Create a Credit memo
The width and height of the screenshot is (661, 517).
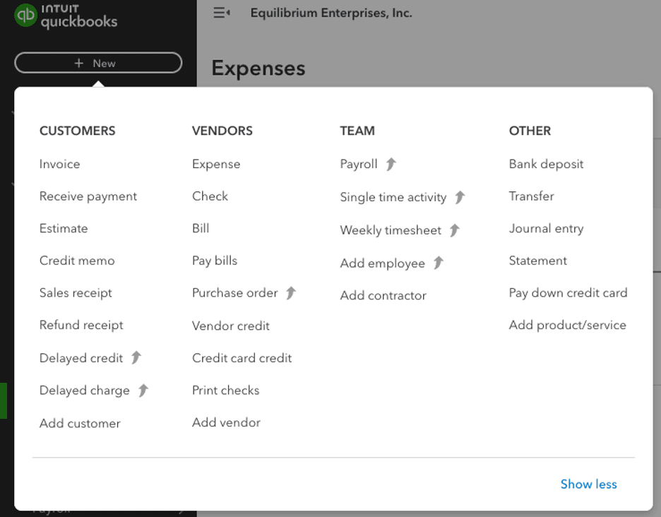tap(77, 261)
